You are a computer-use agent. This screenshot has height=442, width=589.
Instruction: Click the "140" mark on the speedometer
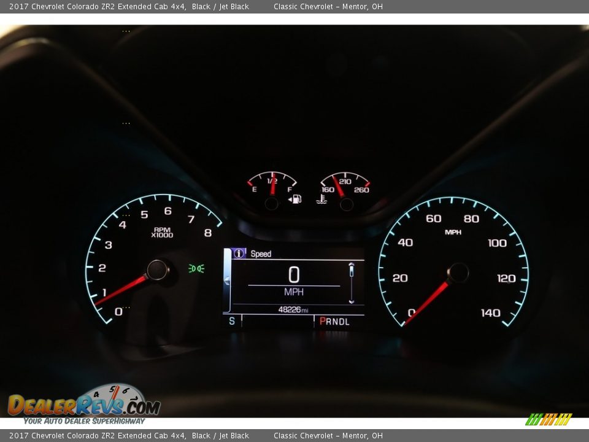click(491, 313)
